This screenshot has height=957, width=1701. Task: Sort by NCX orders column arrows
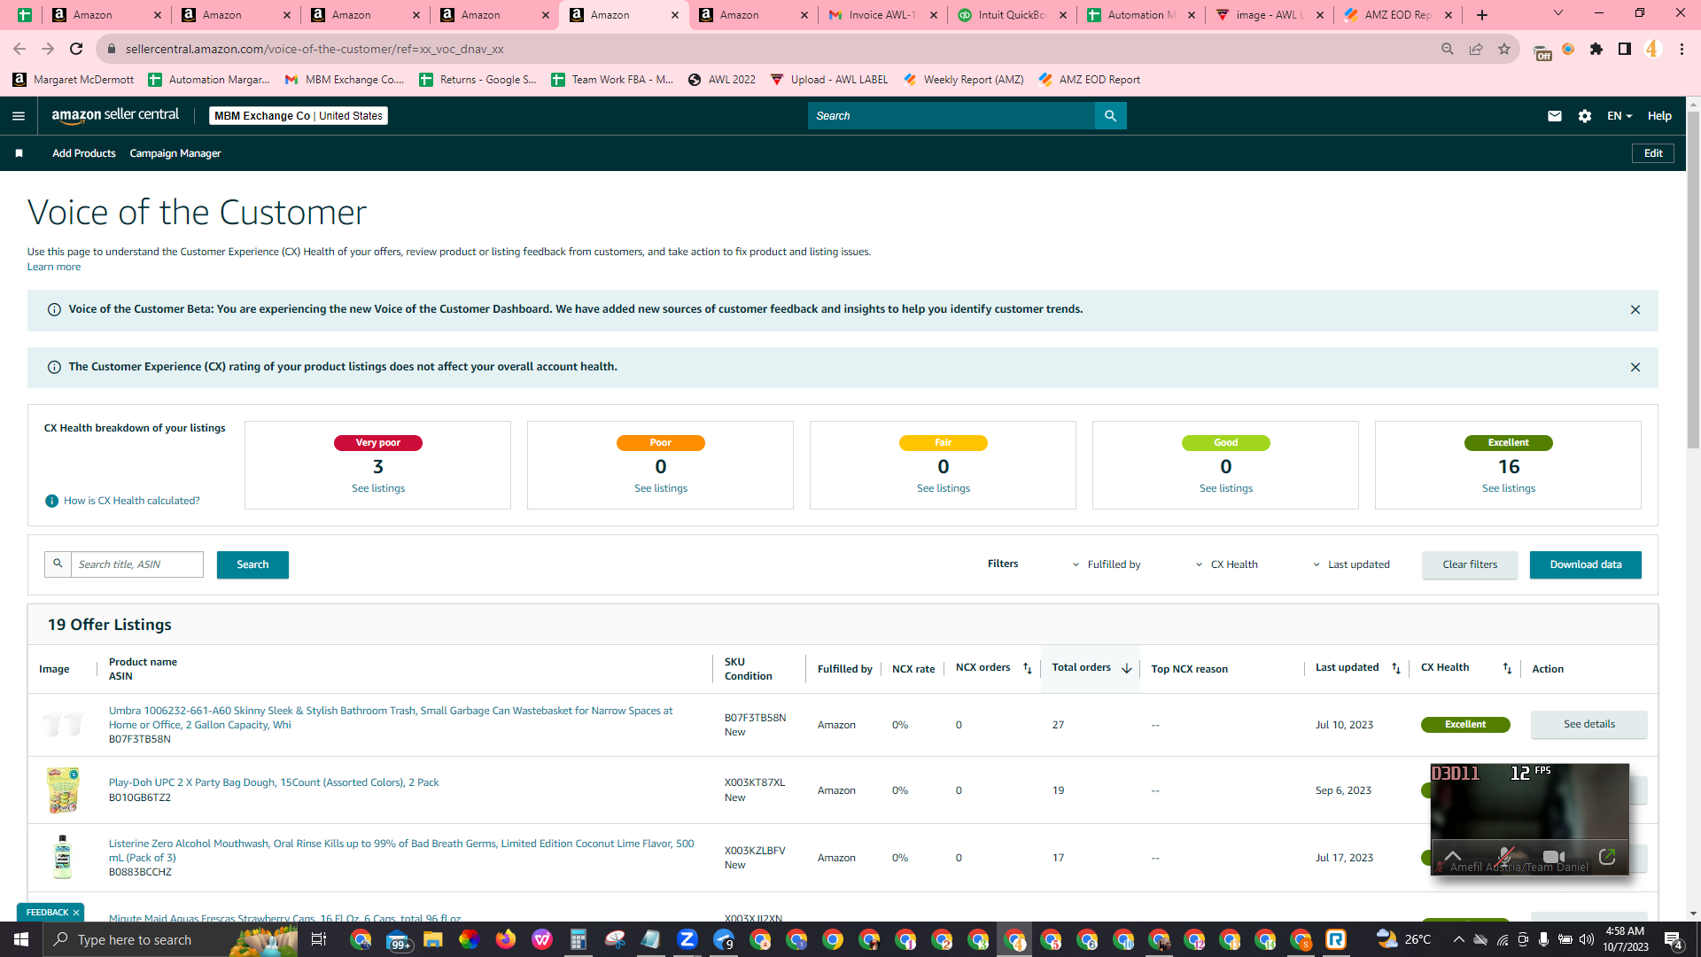tap(1028, 669)
